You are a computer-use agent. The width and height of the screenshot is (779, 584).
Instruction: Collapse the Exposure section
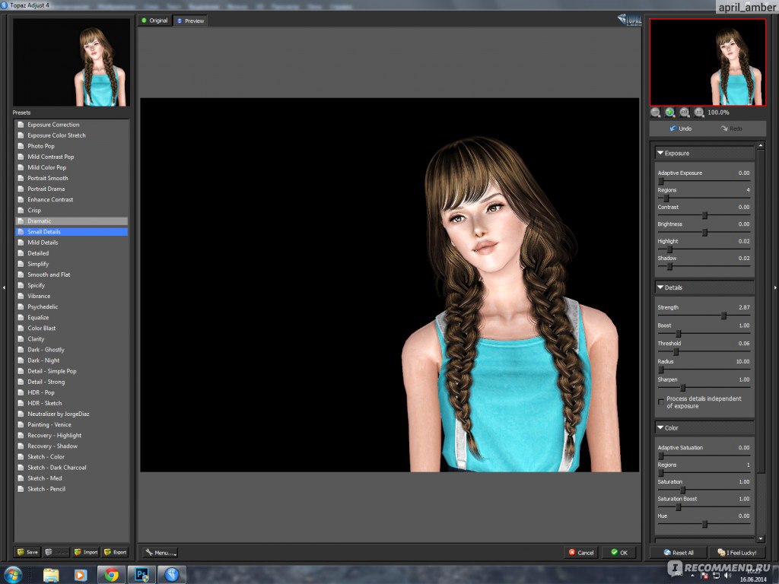click(660, 153)
